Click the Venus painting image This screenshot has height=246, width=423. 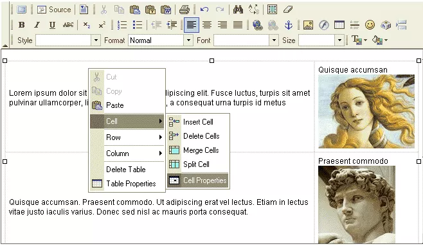click(x=366, y=111)
